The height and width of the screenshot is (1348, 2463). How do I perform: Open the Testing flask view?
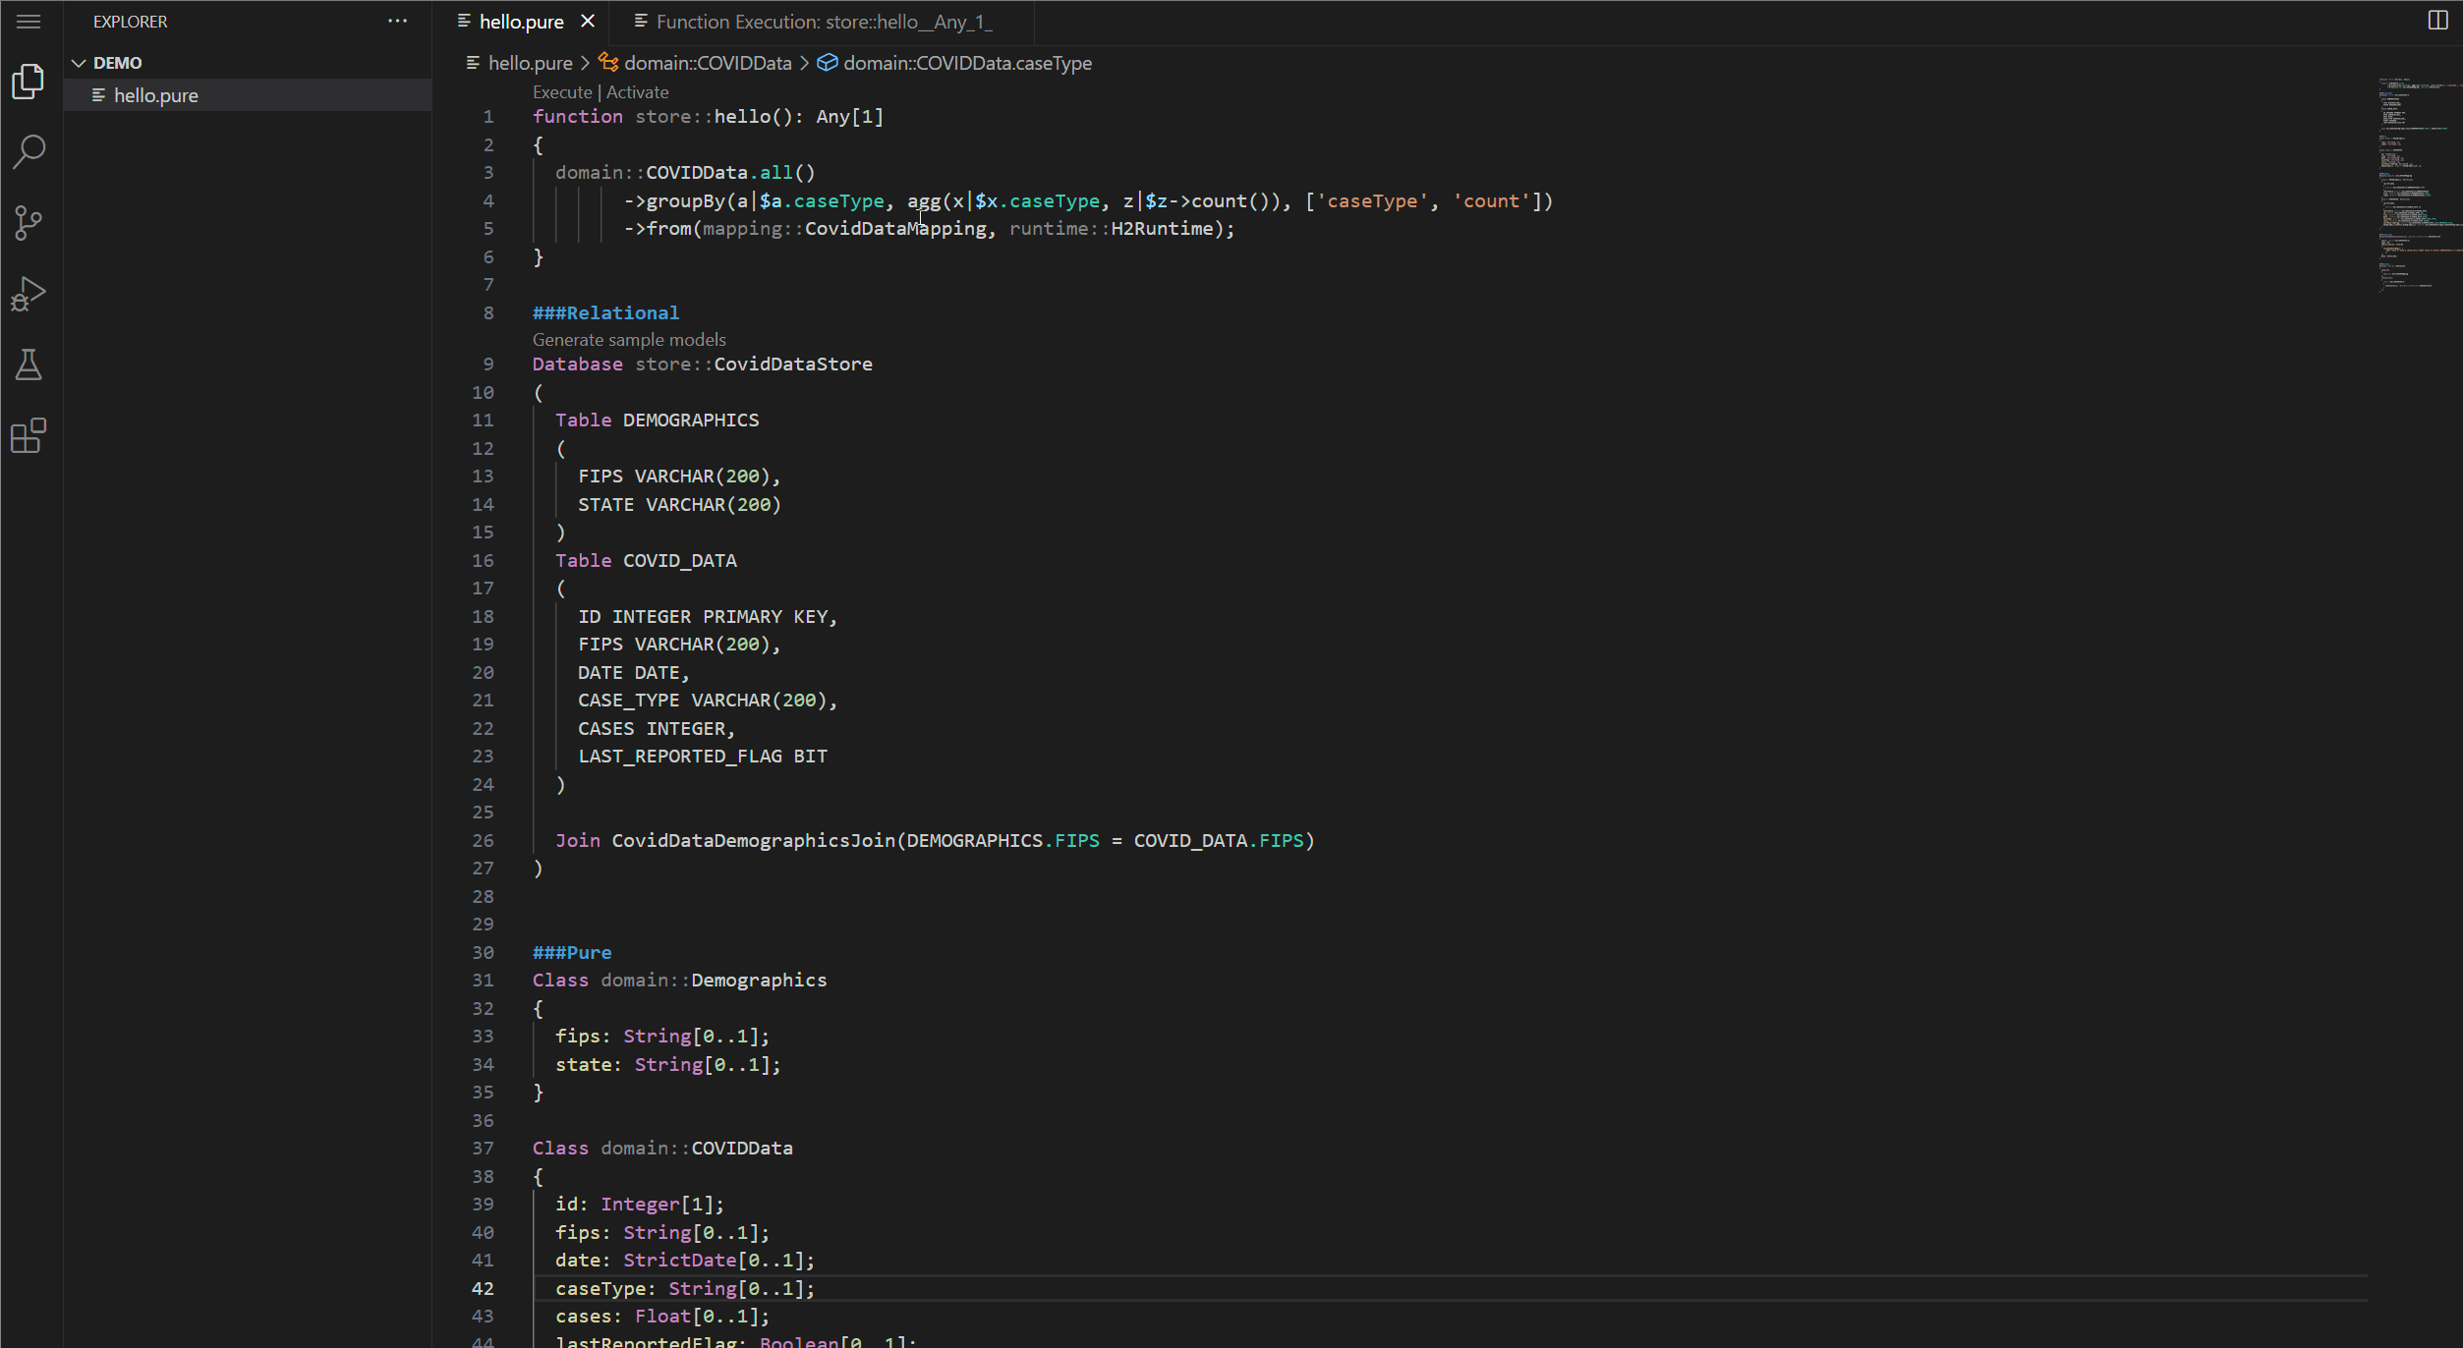pyautogui.click(x=29, y=365)
